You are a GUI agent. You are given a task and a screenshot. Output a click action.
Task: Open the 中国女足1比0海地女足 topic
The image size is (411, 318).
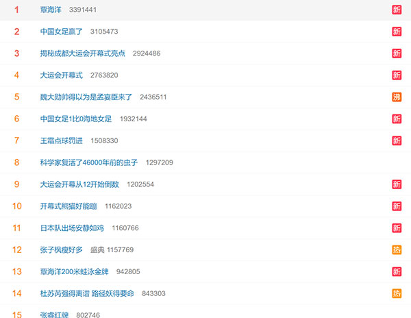75,119
